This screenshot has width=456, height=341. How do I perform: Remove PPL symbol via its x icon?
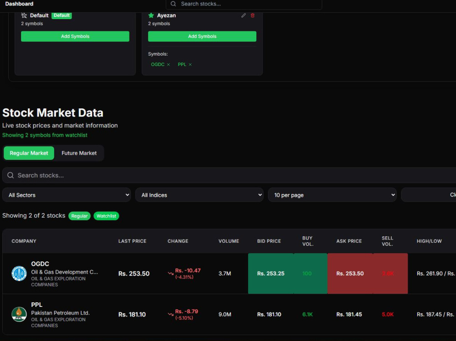pyautogui.click(x=190, y=65)
